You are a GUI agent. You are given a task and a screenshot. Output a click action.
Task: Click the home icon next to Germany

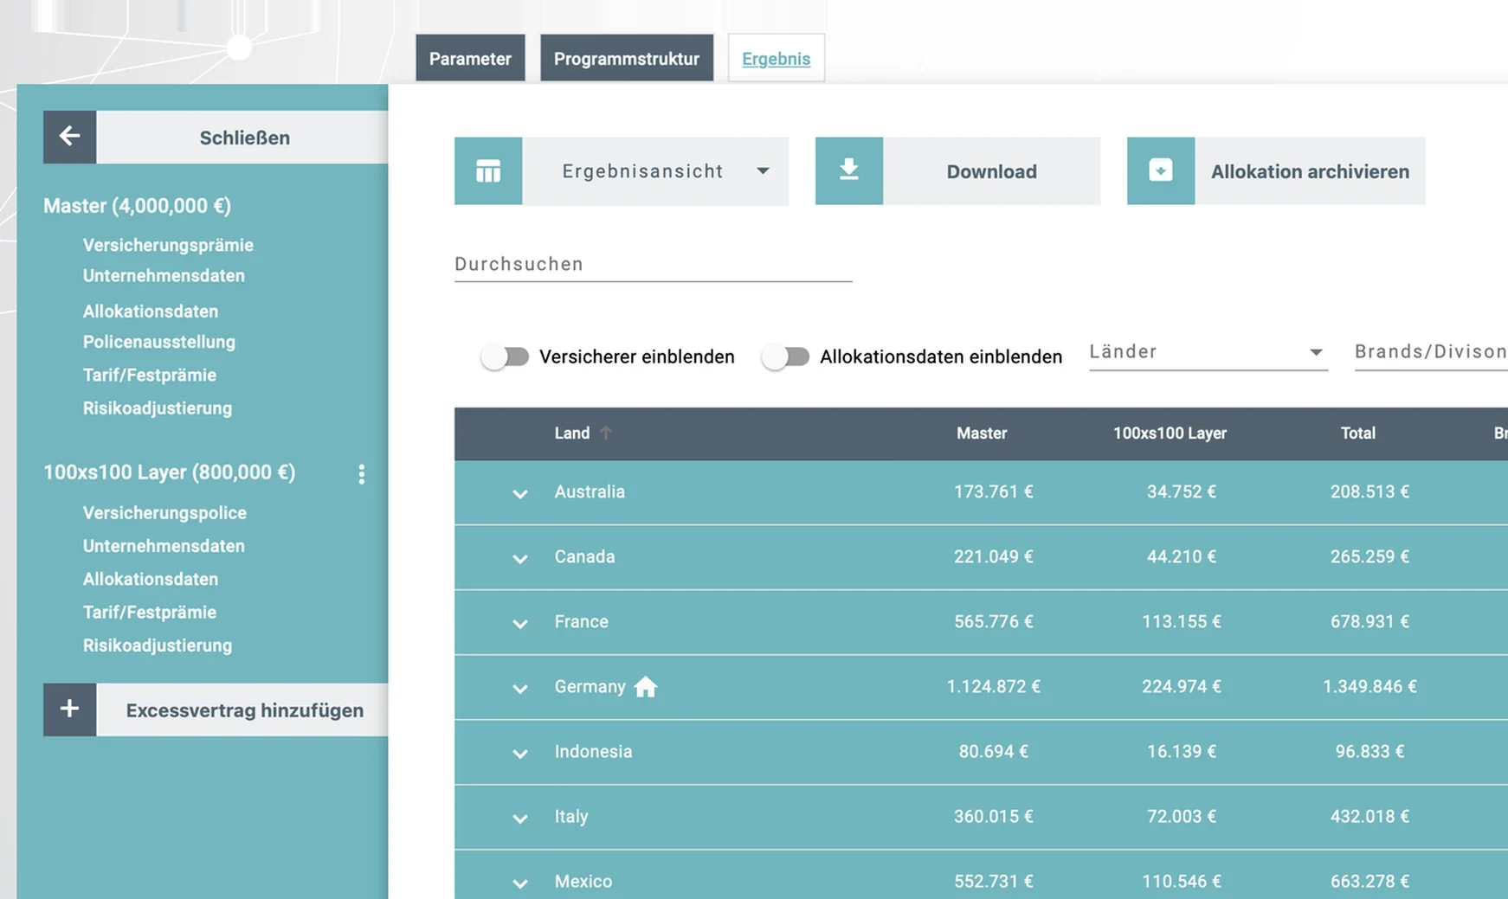point(646,687)
